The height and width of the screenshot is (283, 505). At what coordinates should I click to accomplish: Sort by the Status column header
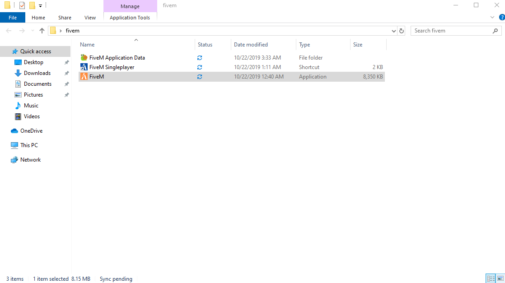213,44
